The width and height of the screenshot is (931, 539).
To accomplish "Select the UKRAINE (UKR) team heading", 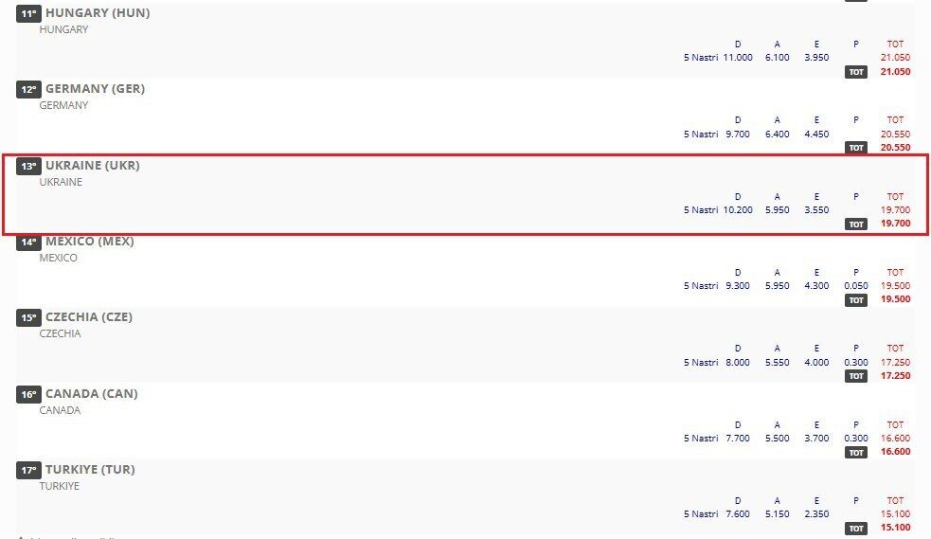I will coord(93,165).
